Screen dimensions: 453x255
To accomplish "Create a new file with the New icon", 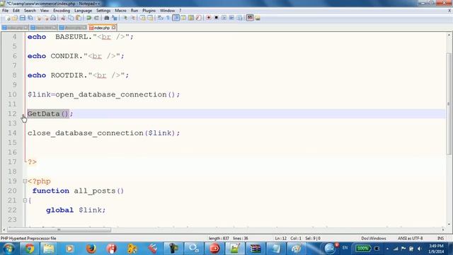I will click(x=8, y=18).
